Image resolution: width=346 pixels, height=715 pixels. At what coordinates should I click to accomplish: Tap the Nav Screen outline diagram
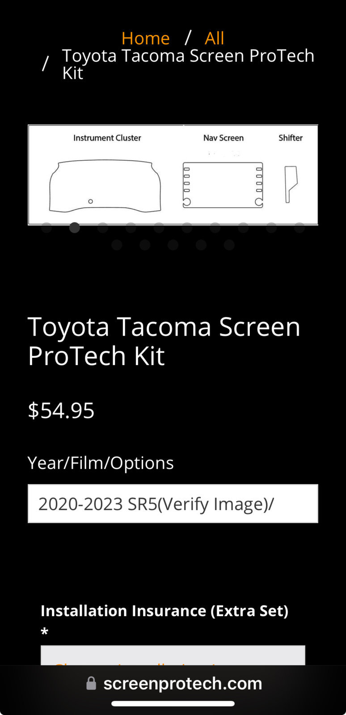click(x=223, y=185)
